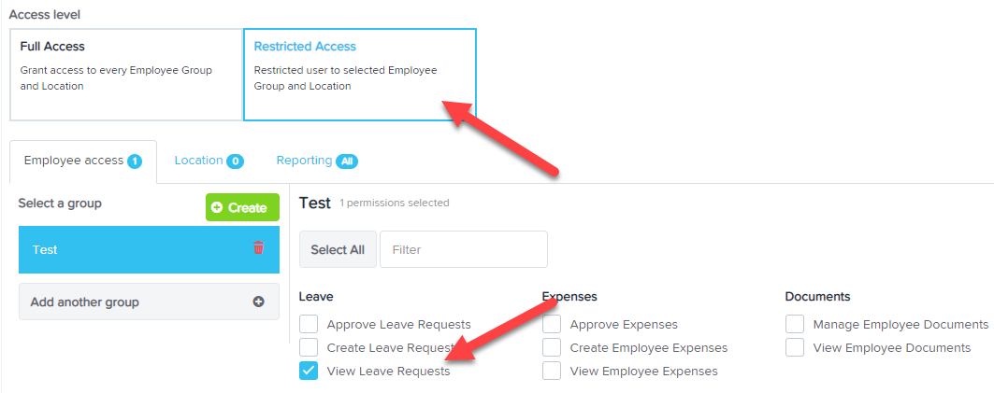The height and width of the screenshot is (393, 994).
Task: Click the plus icon inside the Create button
Action: pyautogui.click(x=217, y=207)
